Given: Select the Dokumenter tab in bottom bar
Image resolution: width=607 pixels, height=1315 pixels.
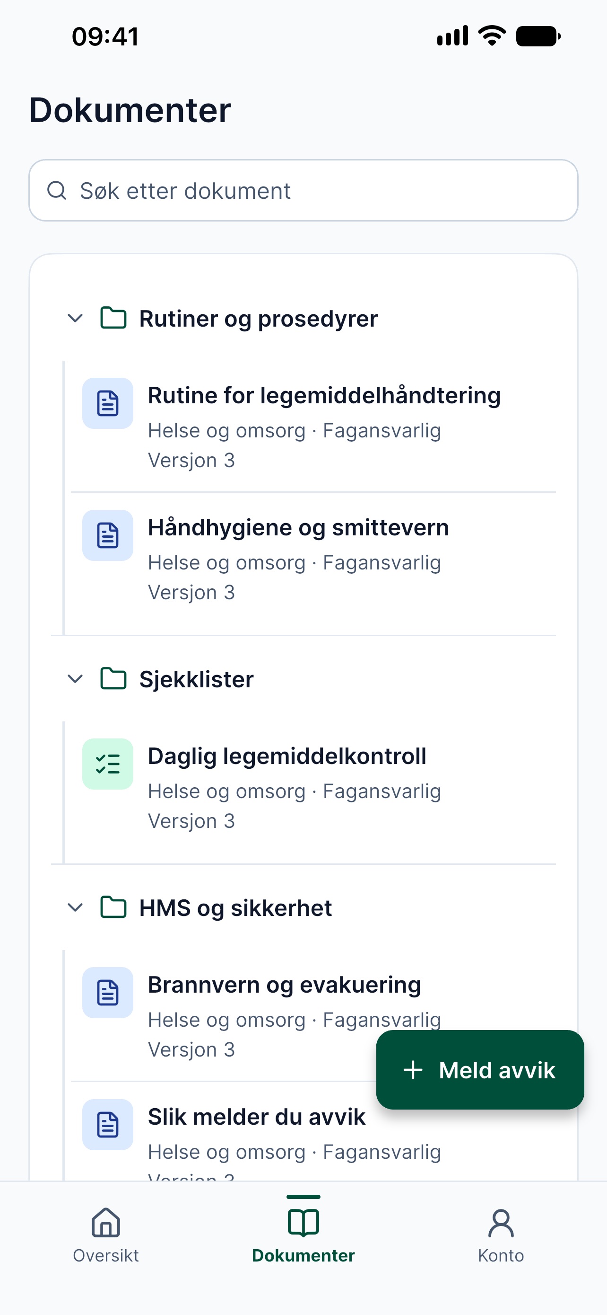Looking at the screenshot, I should (x=303, y=1235).
